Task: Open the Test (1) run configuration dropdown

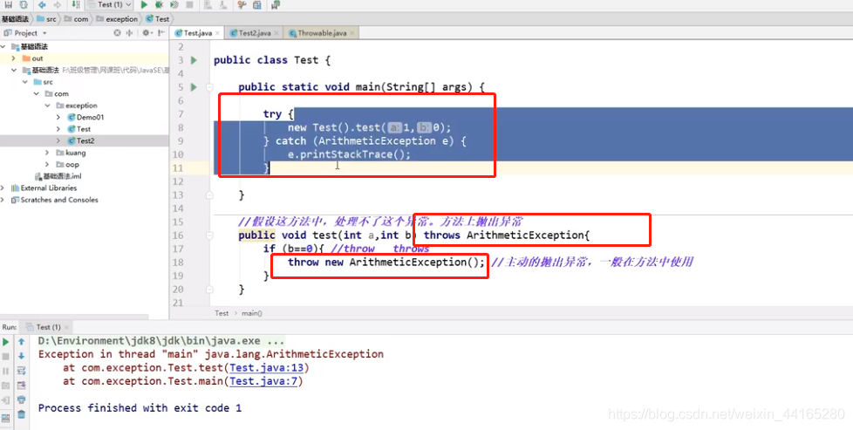Action: coord(109,4)
